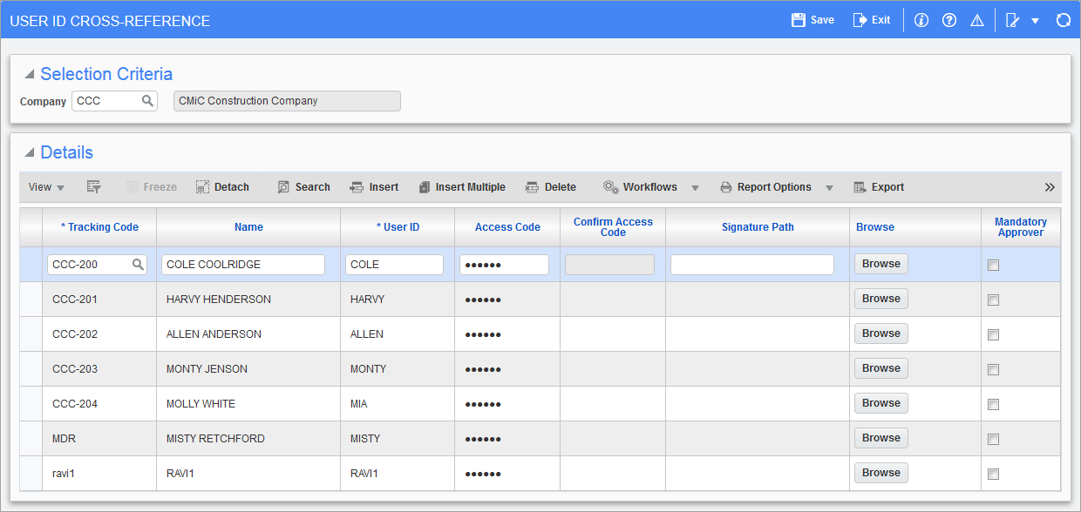Image resolution: width=1081 pixels, height=512 pixels.
Task: Click the Company lookup magnifier icon
Action: click(147, 101)
